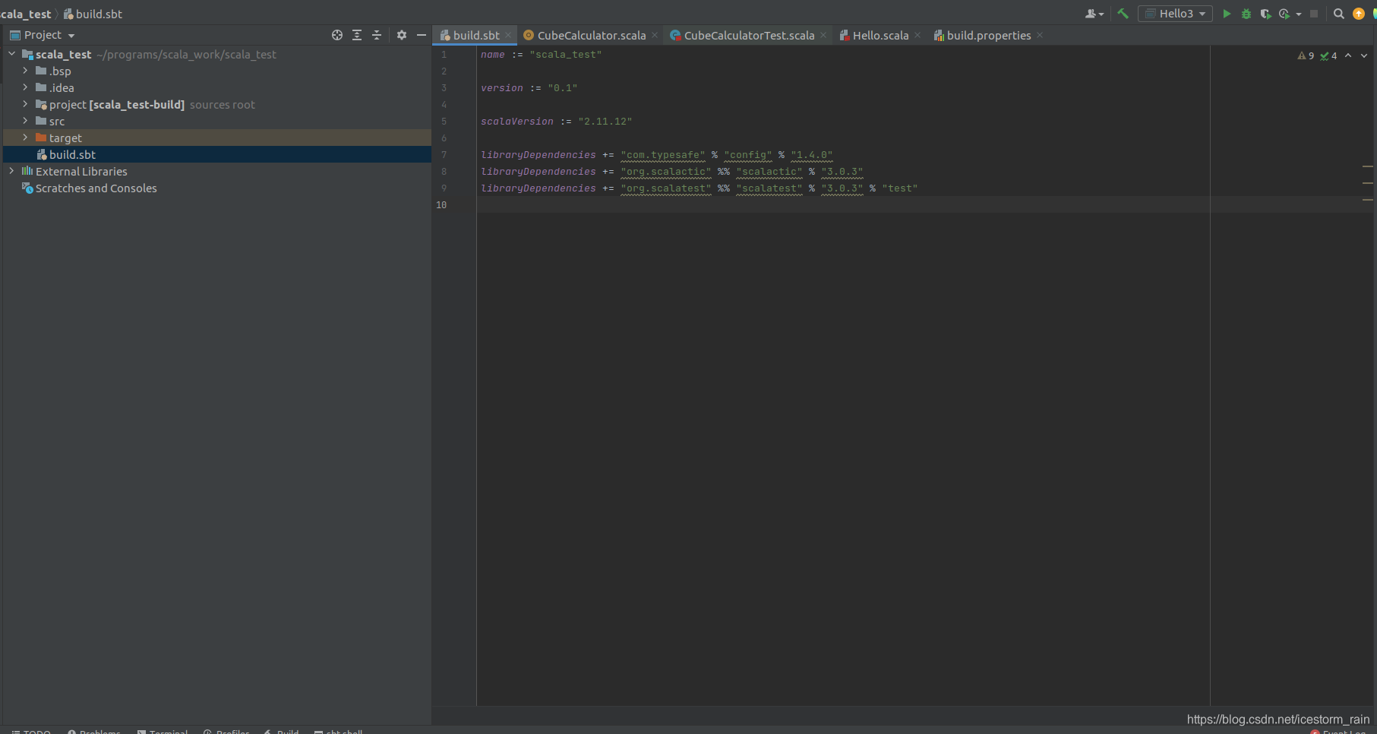The width and height of the screenshot is (1377, 734).
Task: Open the user account icon menu
Action: [1094, 14]
